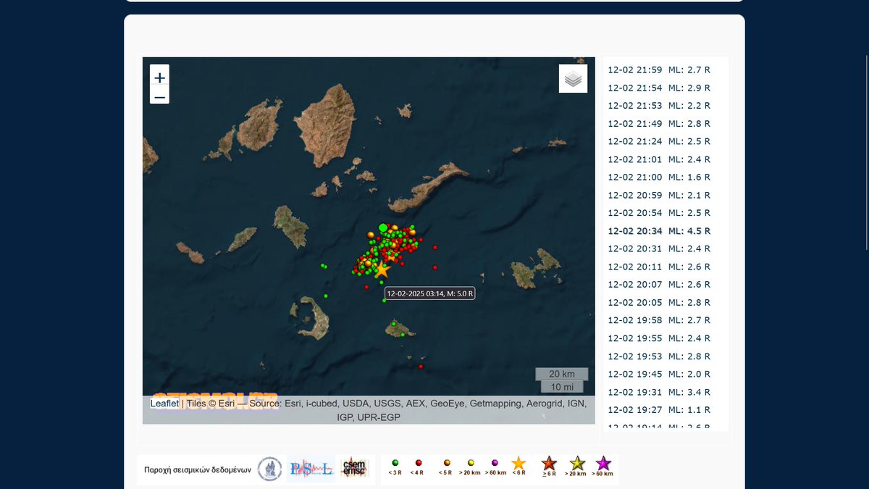Click the '12-02 21:59 ML: 2.7 R' entry
Screen dimensions: 869x489
point(658,70)
